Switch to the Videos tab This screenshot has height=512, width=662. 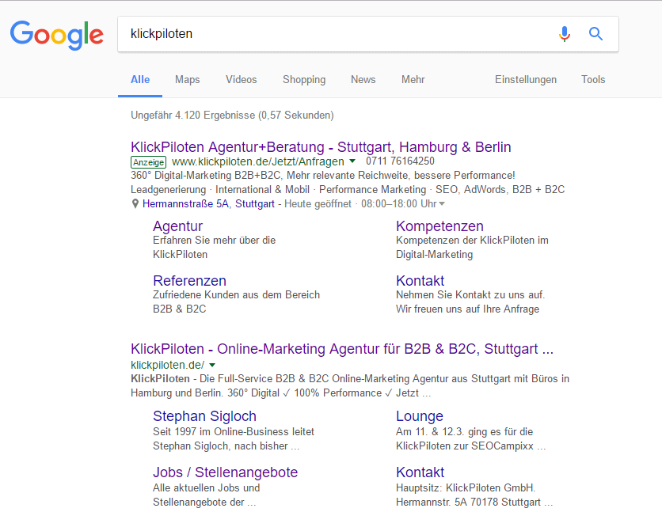click(x=241, y=79)
